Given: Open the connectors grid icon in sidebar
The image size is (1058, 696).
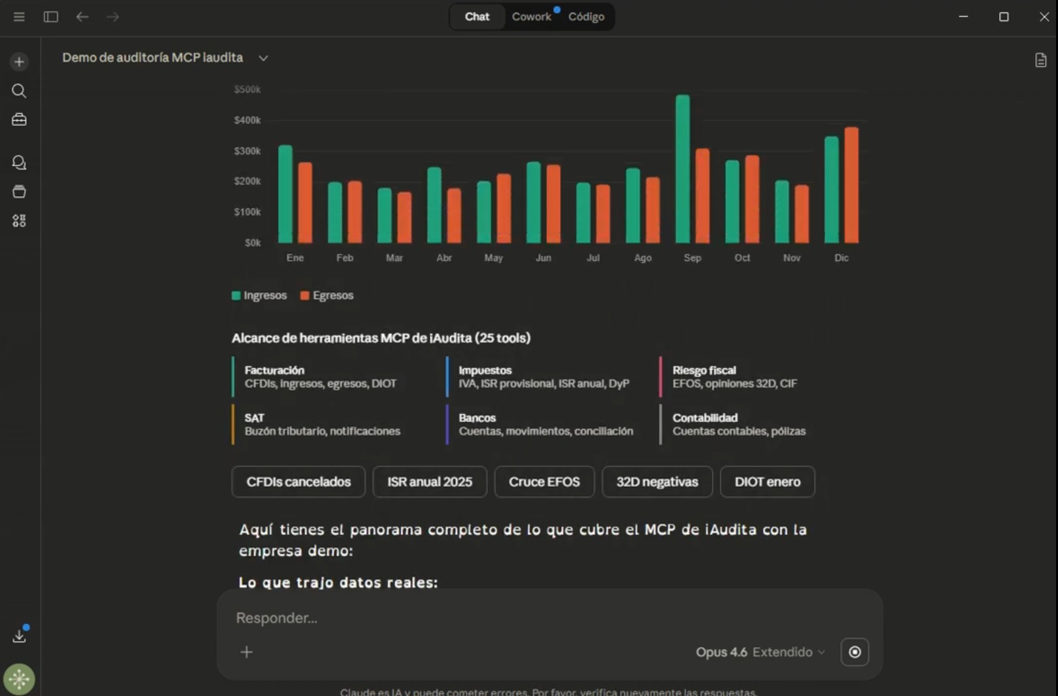Looking at the screenshot, I should pyautogui.click(x=19, y=221).
